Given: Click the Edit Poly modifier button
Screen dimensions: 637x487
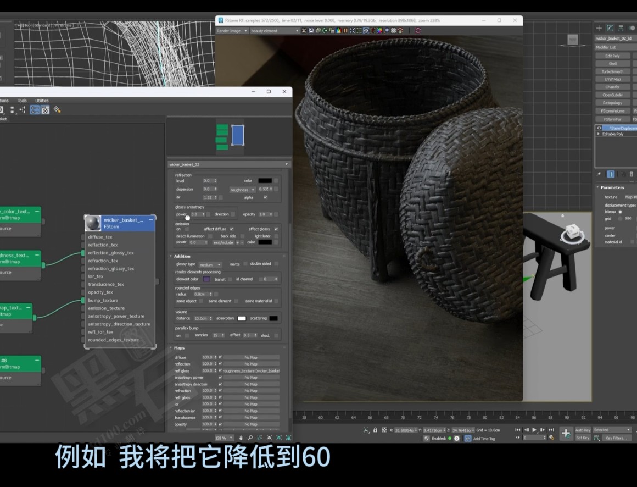Looking at the screenshot, I should click(613, 56).
